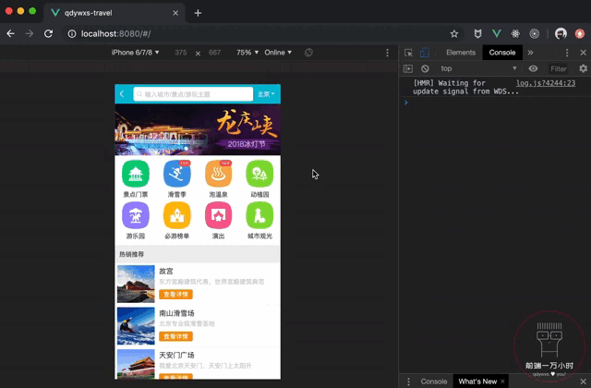This screenshot has height=388, width=591.
Task: Edit the 667 height field
Action: click(215, 53)
